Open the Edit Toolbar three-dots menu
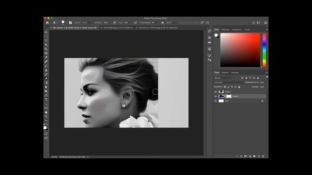The image size is (312, 175). (46, 121)
